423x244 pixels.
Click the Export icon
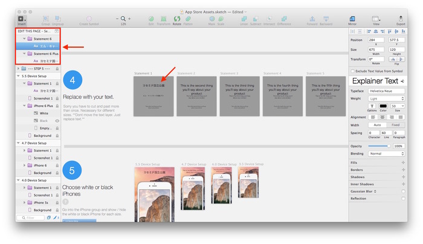[401, 18]
